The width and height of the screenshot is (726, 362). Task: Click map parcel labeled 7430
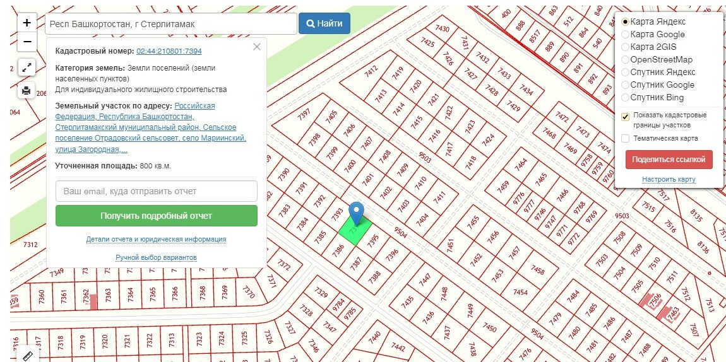pos(442,28)
